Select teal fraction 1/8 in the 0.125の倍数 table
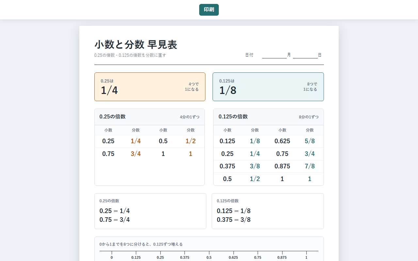Viewport: 418px width, 261px height. (255, 141)
